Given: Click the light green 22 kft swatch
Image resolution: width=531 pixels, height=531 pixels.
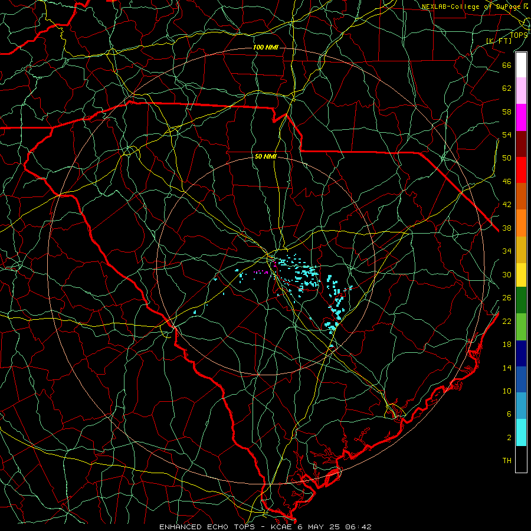Looking at the screenshot, I should pyautogui.click(x=521, y=327).
